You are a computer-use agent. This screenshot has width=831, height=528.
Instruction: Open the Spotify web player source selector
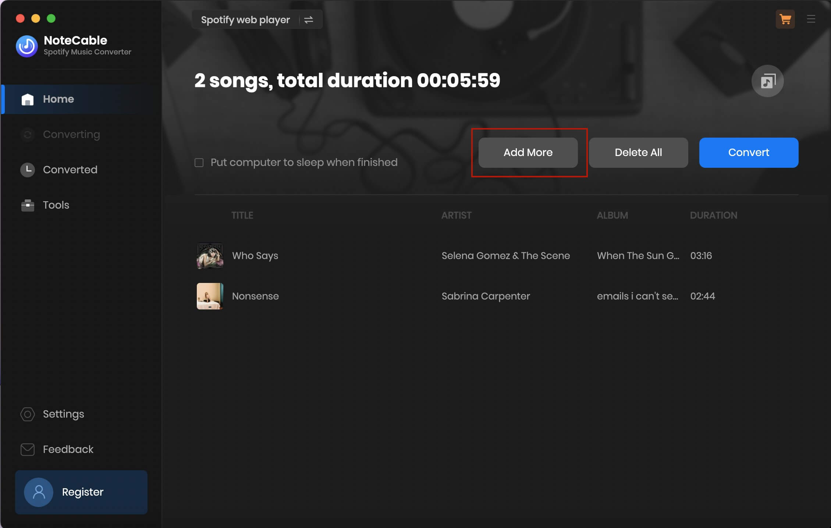[257, 20]
